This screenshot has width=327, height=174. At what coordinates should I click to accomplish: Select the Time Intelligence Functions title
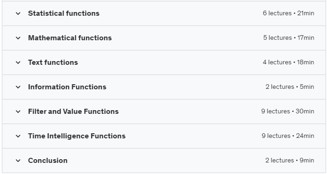click(77, 136)
